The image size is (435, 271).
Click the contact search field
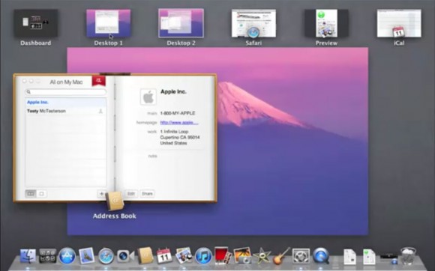click(x=66, y=91)
